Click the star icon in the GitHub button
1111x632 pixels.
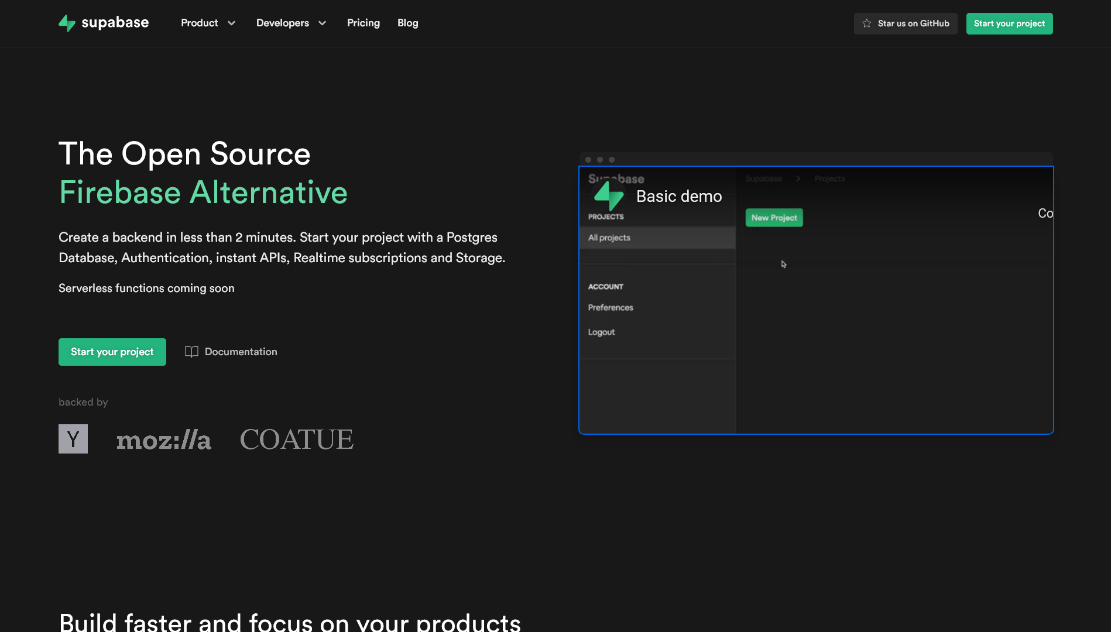click(x=867, y=23)
